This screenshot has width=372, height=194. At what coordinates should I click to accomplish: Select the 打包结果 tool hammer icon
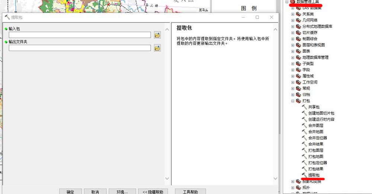304,169
